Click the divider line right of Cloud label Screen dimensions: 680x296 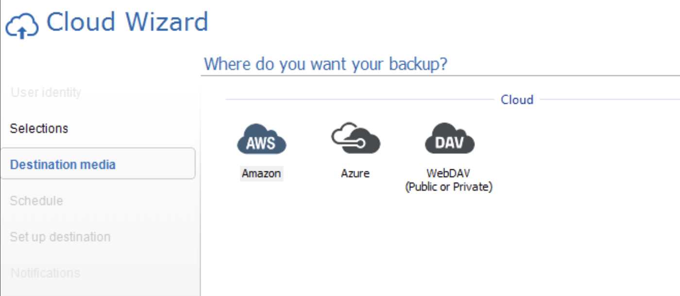610,100
